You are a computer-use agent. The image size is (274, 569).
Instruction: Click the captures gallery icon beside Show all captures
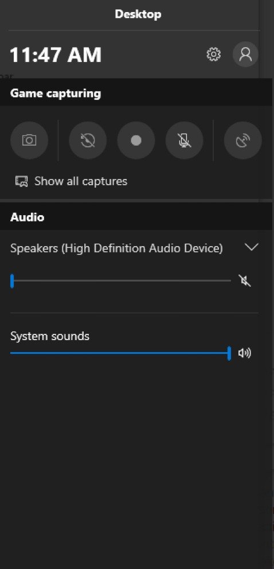pos(21,181)
